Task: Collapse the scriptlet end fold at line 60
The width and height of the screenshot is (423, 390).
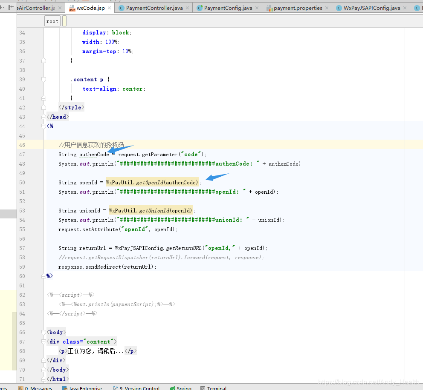Action: pyautogui.click(x=43, y=276)
